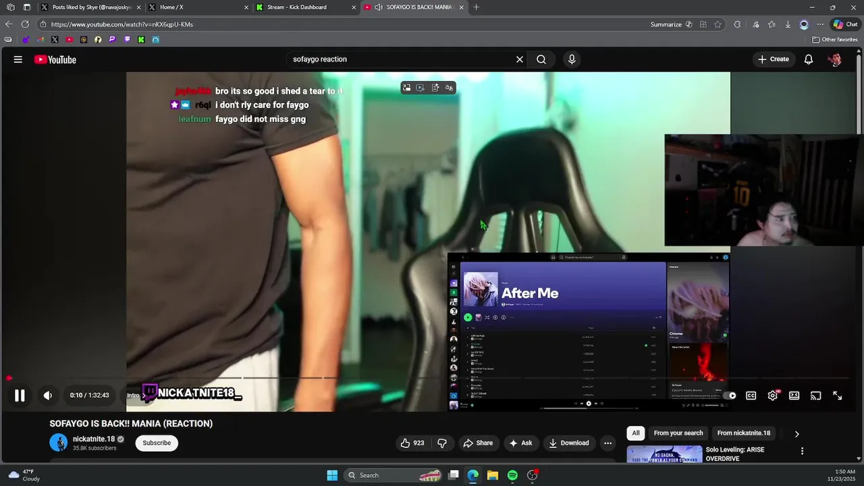864x486 pixels.
Task: Start voice search with microphone
Action: pos(572,59)
